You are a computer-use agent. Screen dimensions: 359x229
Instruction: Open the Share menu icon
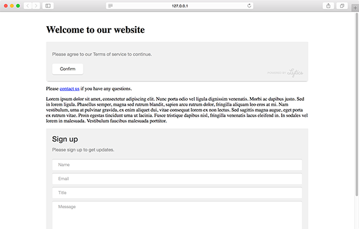(x=329, y=5)
